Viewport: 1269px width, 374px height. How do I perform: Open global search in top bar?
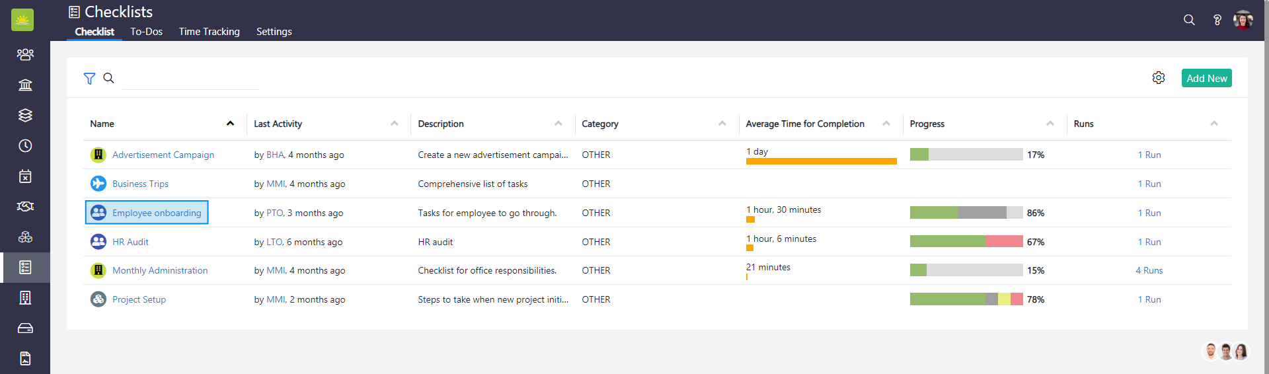pos(1189,20)
